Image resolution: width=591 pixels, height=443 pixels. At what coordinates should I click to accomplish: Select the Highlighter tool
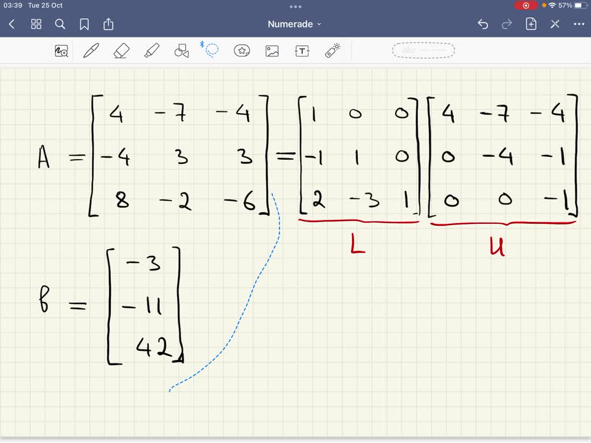(151, 50)
